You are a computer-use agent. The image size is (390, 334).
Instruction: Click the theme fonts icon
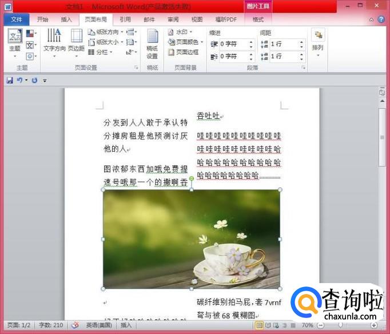[x=30, y=45]
